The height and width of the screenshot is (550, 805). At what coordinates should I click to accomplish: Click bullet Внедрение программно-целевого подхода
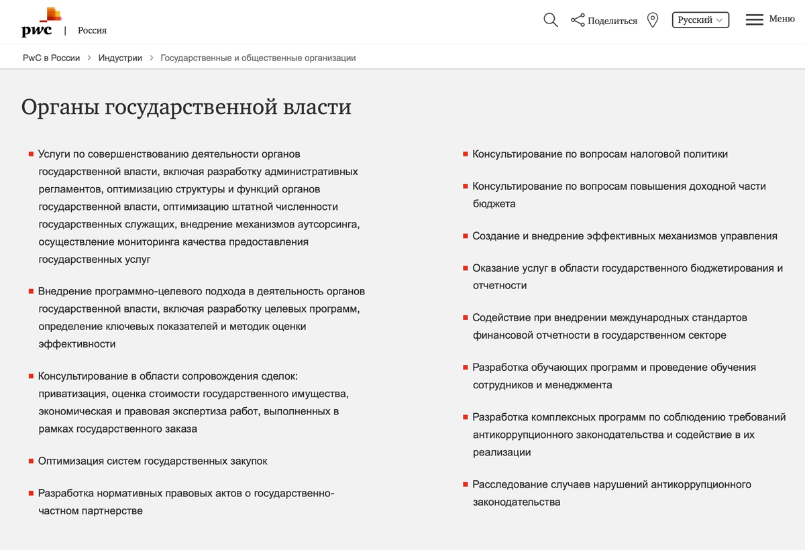tap(201, 318)
